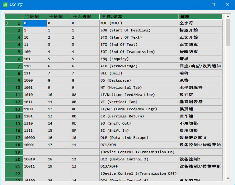This screenshot has height=185, width=235.
Task: Click the JQ app icon in title bar
Action: coord(5,5)
